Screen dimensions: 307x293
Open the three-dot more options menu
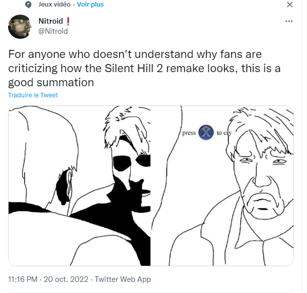(289, 22)
